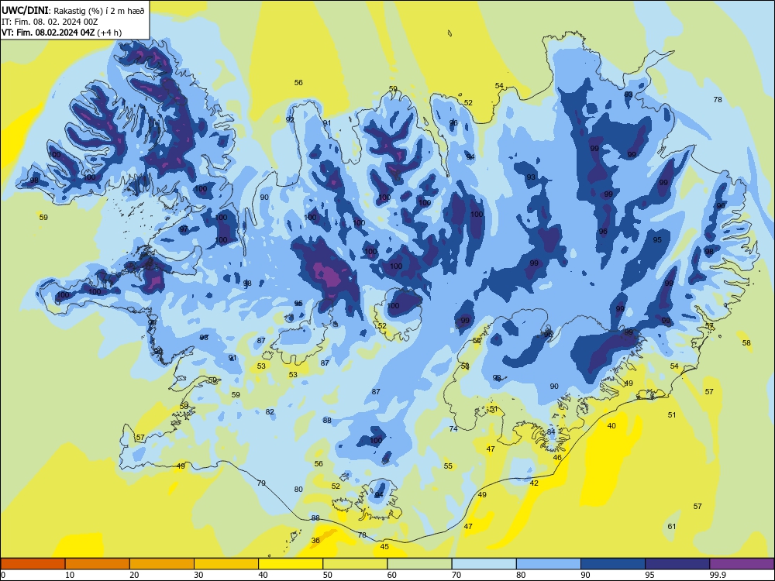Select the humidity value 55 on the map
Viewport: 775px width, 581px height.
point(448,466)
